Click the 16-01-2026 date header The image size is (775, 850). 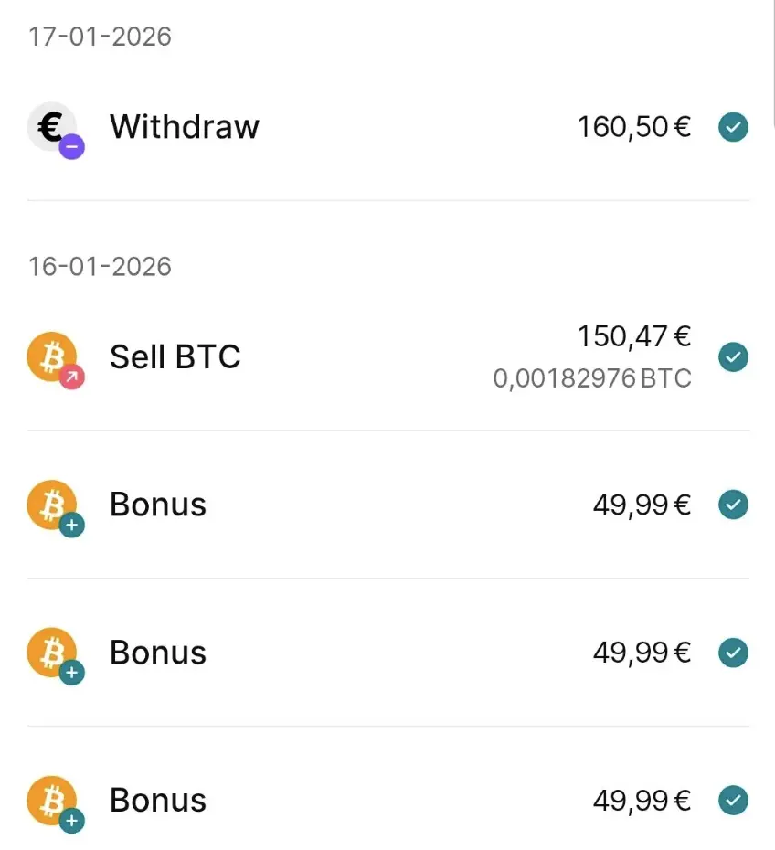100,267
